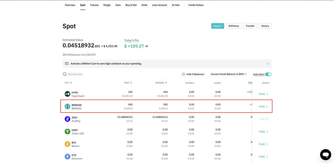Screen dimensions: 334x163
Task: Click the Transfer button
Action: (250, 26)
